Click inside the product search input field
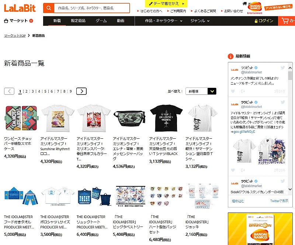Viewport: 295px width, 245px height. click(x=92, y=8)
